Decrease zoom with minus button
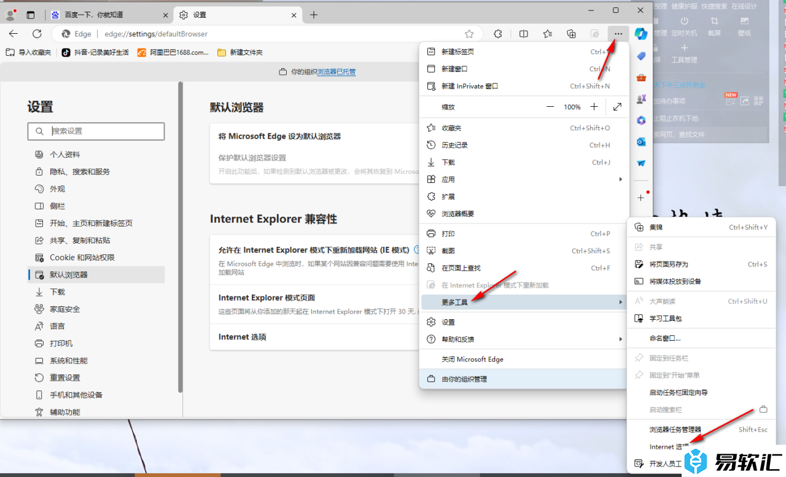The width and height of the screenshot is (786, 477). pos(550,107)
